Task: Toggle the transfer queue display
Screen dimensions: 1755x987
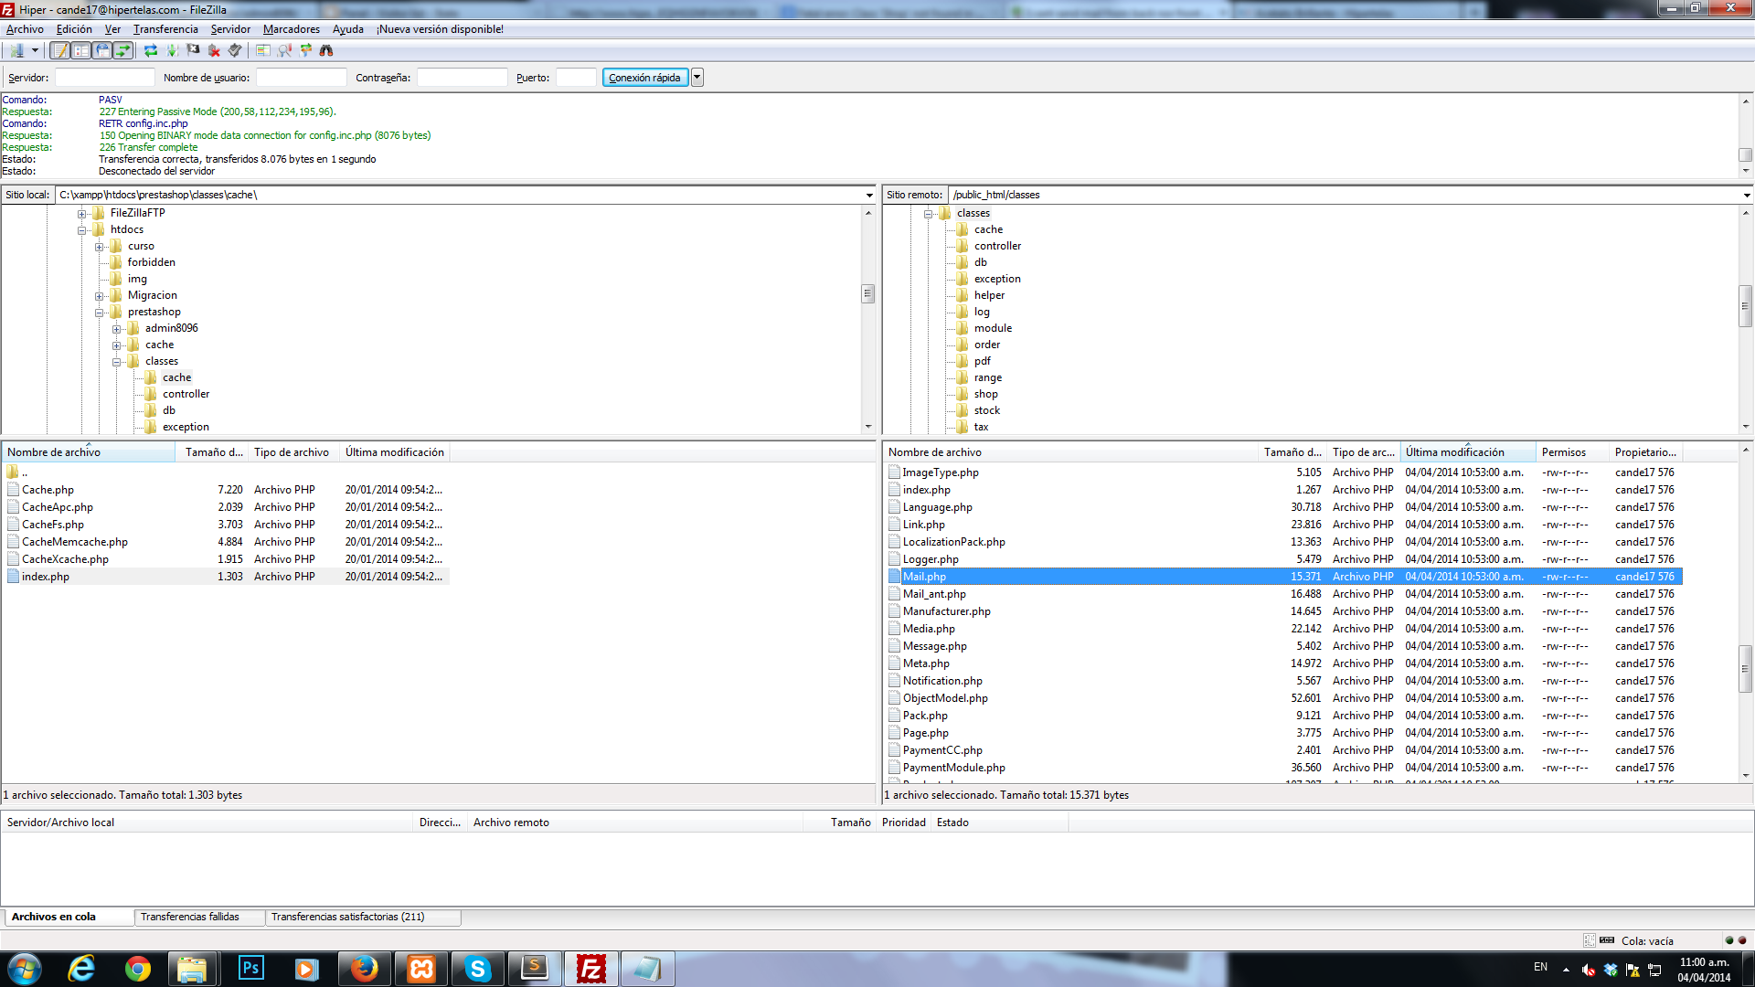Action: (122, 50)
